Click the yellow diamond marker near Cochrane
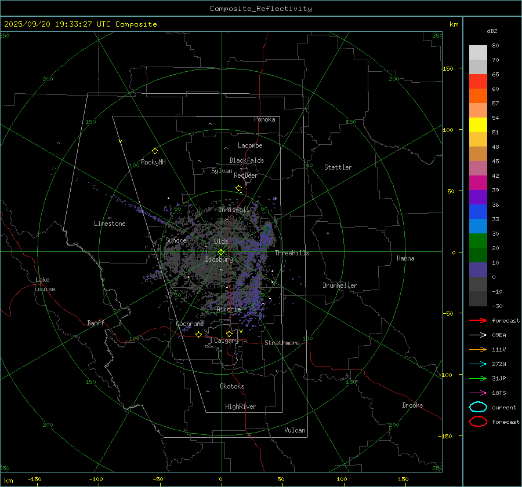The width and height of the screenshot is (522, 487). click(x=198, y=334)
